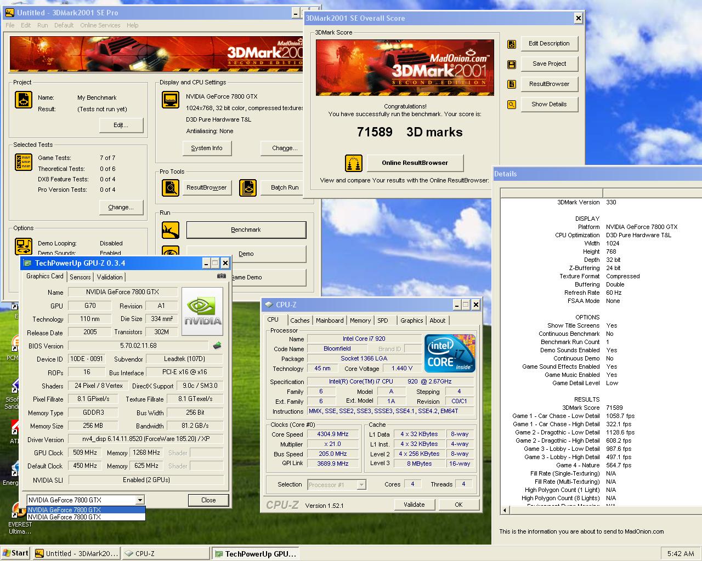Switch to the Caches tab in CPU-Z
The image size is (702, 561).
point(300,320)
